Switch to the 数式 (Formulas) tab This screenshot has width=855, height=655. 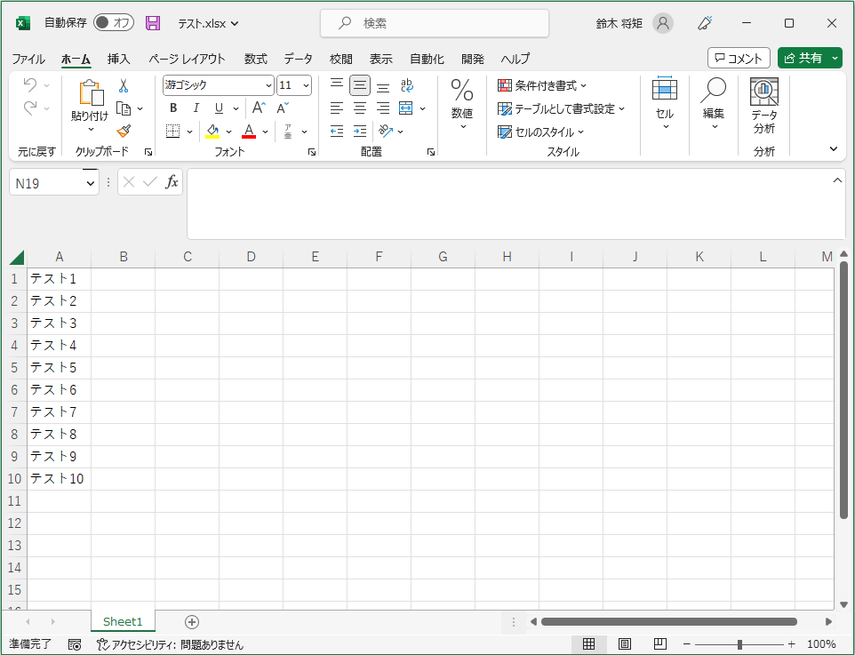[x=256, y=59]
